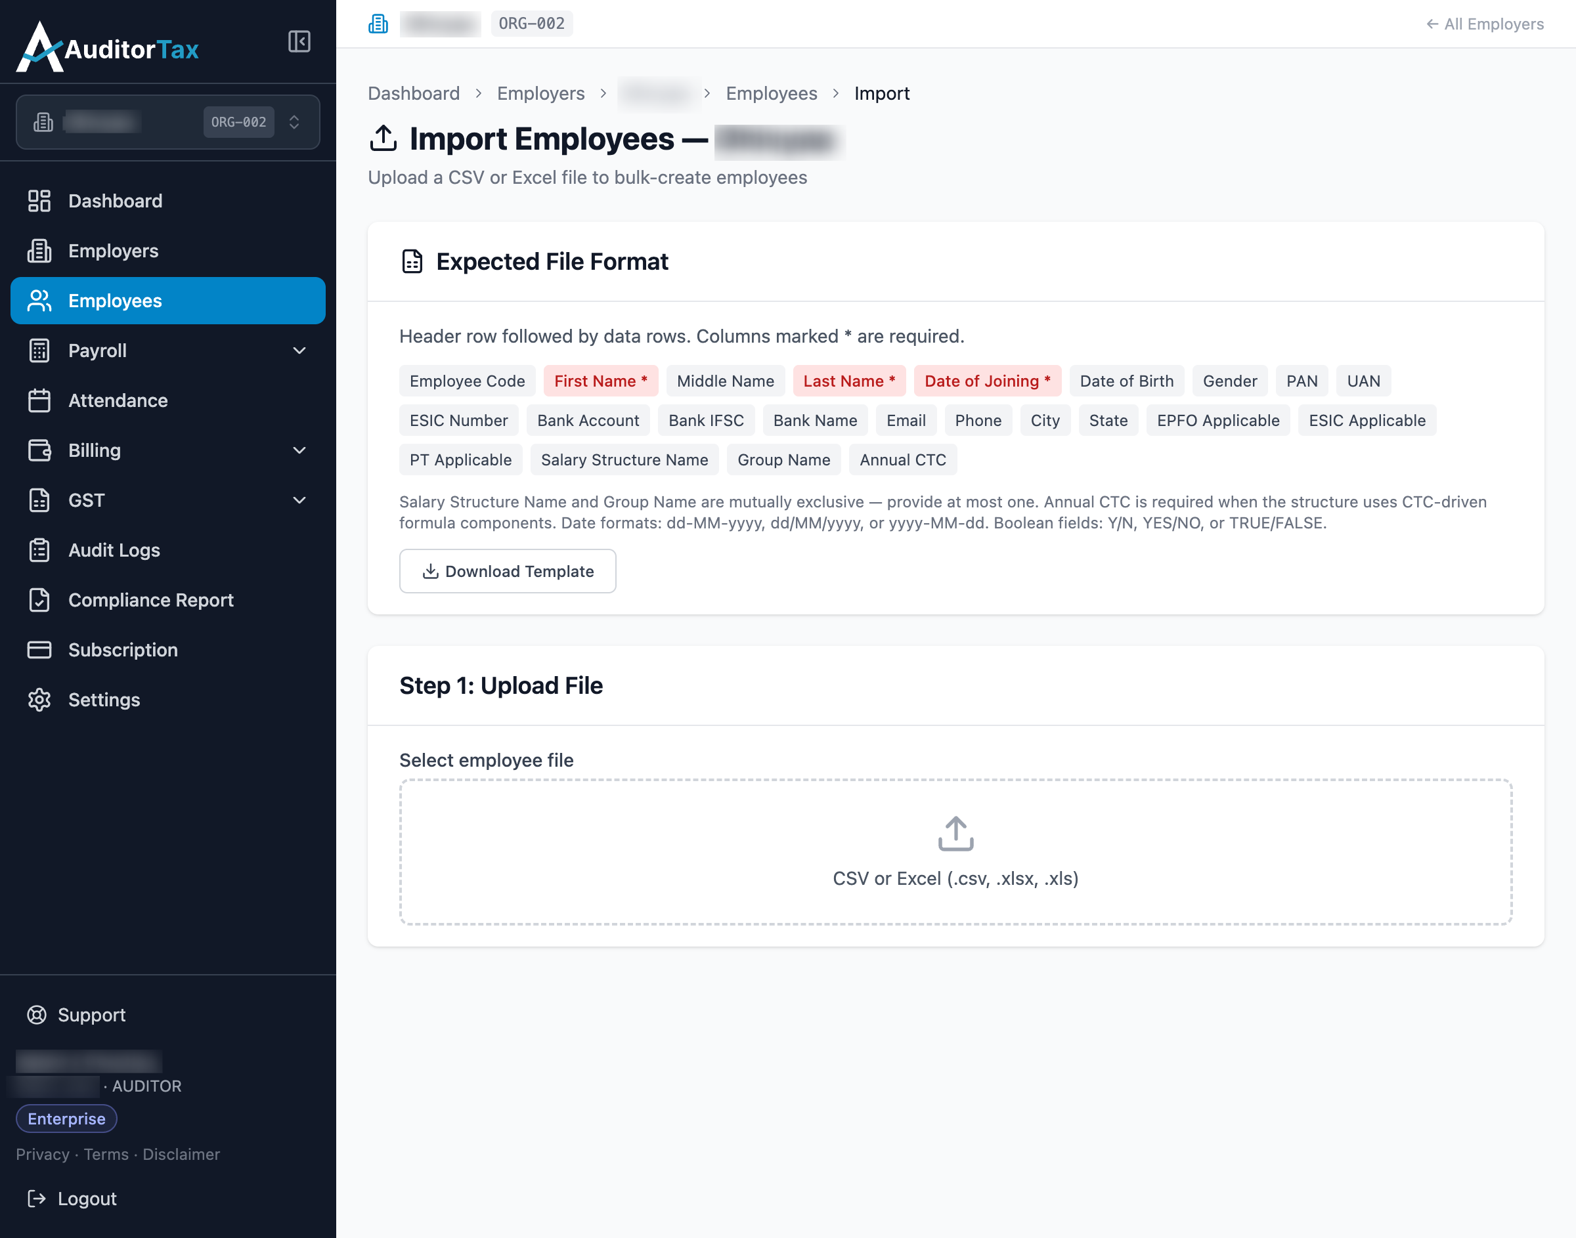Click the Salary Structure Name column chip
Viewport: 1576px width, 1238px height.
pyautogui.click(x=624, y=459)
